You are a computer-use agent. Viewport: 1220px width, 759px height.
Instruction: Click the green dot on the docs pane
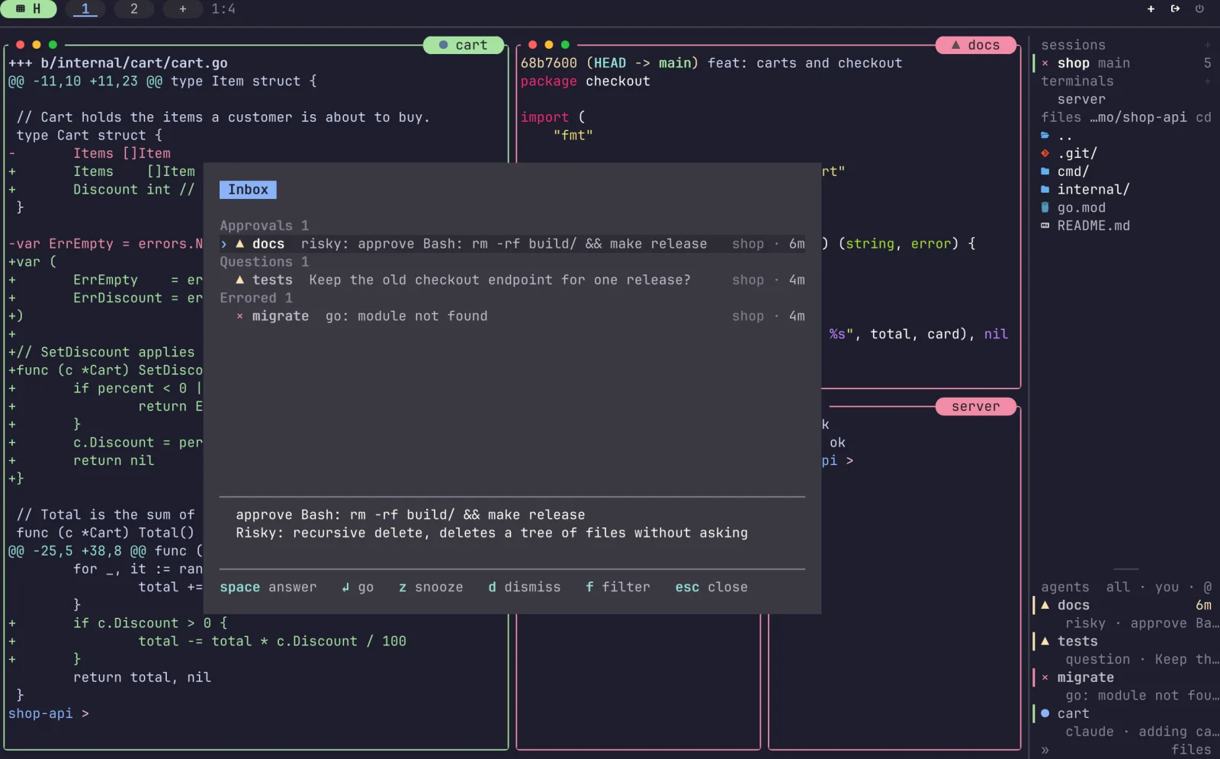point(565,45)
